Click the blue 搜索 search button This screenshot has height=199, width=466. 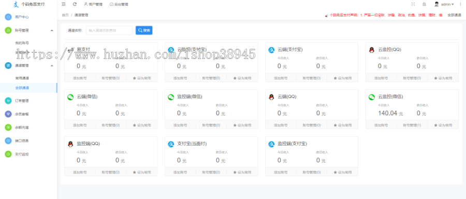144,31
